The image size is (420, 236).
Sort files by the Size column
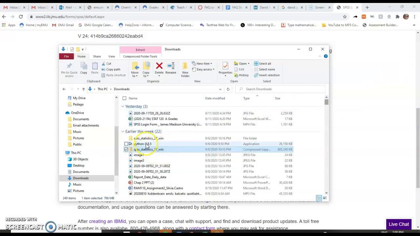pyautogui.click(x=278, y=98)
